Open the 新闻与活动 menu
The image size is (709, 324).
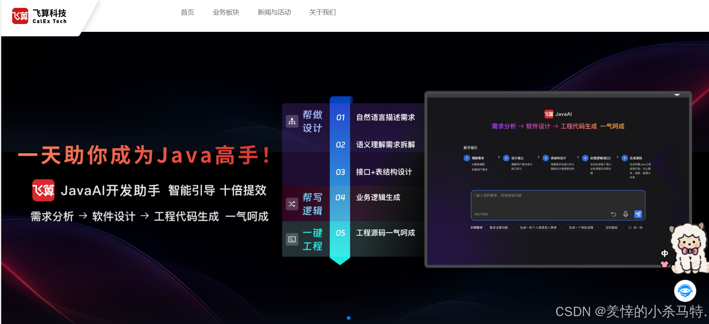point(274,12)
